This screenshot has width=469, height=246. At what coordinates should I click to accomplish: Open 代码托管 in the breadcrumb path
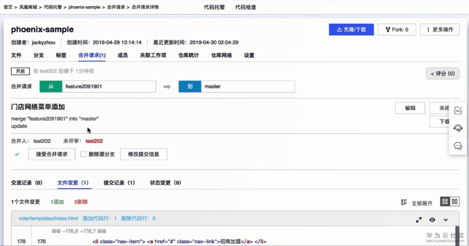53,7
